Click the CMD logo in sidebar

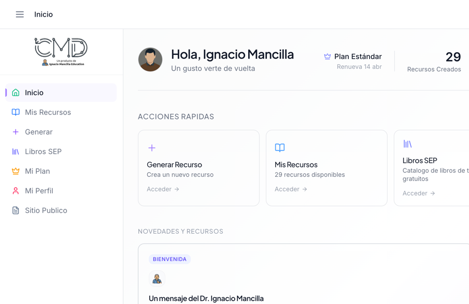coord(61,51)
